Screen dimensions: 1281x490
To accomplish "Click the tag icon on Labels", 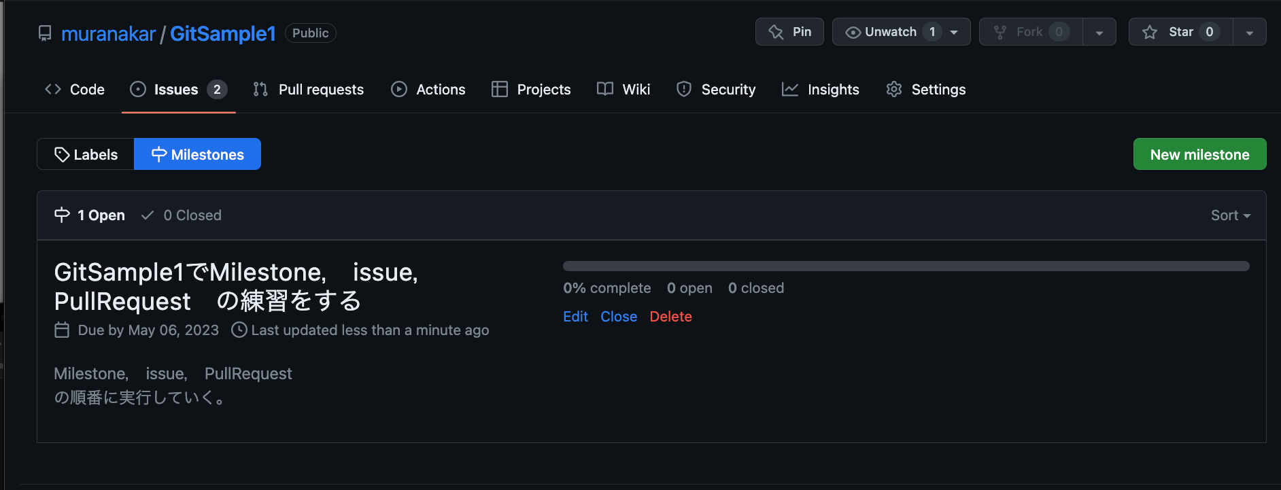I will point(62,154).
